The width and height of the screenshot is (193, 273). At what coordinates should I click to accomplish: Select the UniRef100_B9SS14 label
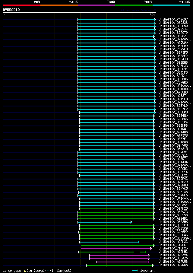click(x=173, y=172)
